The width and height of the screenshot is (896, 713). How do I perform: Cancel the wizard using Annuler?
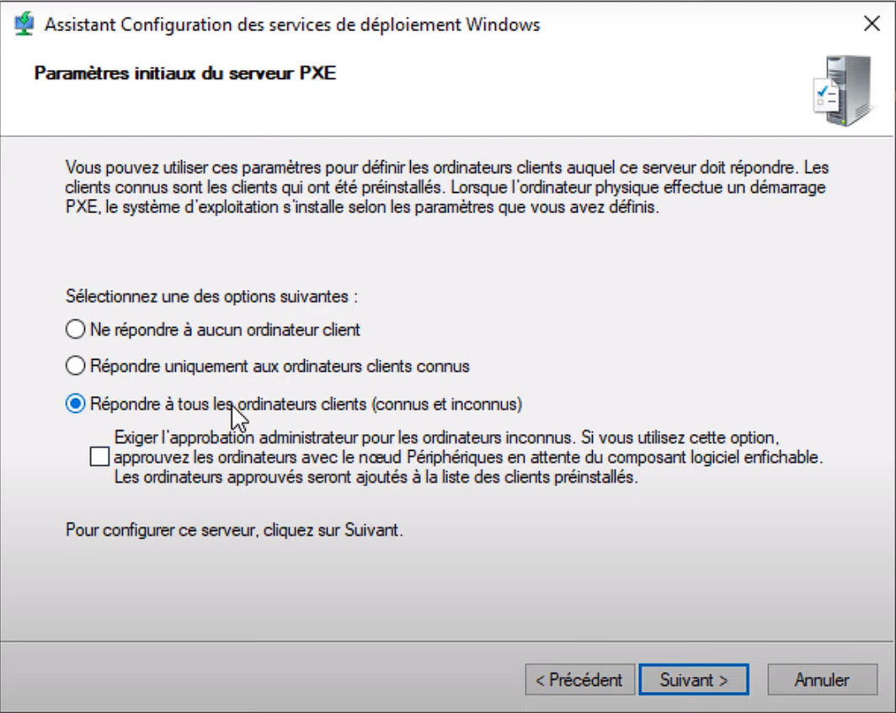pyautogui.click(x=822, y=679)
